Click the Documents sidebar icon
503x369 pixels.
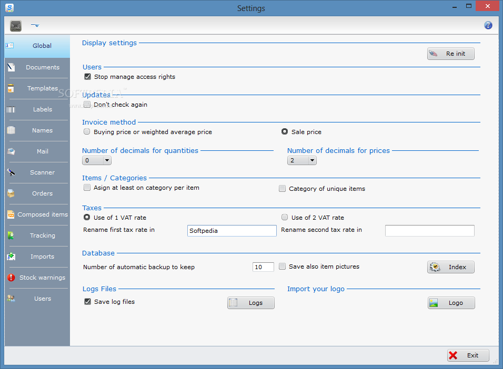(11, 67)
